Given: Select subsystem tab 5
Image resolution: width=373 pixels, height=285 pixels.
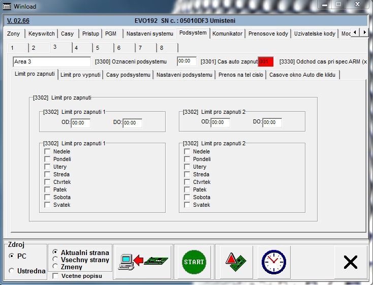Looking at the screenshot, I should 98,48.
